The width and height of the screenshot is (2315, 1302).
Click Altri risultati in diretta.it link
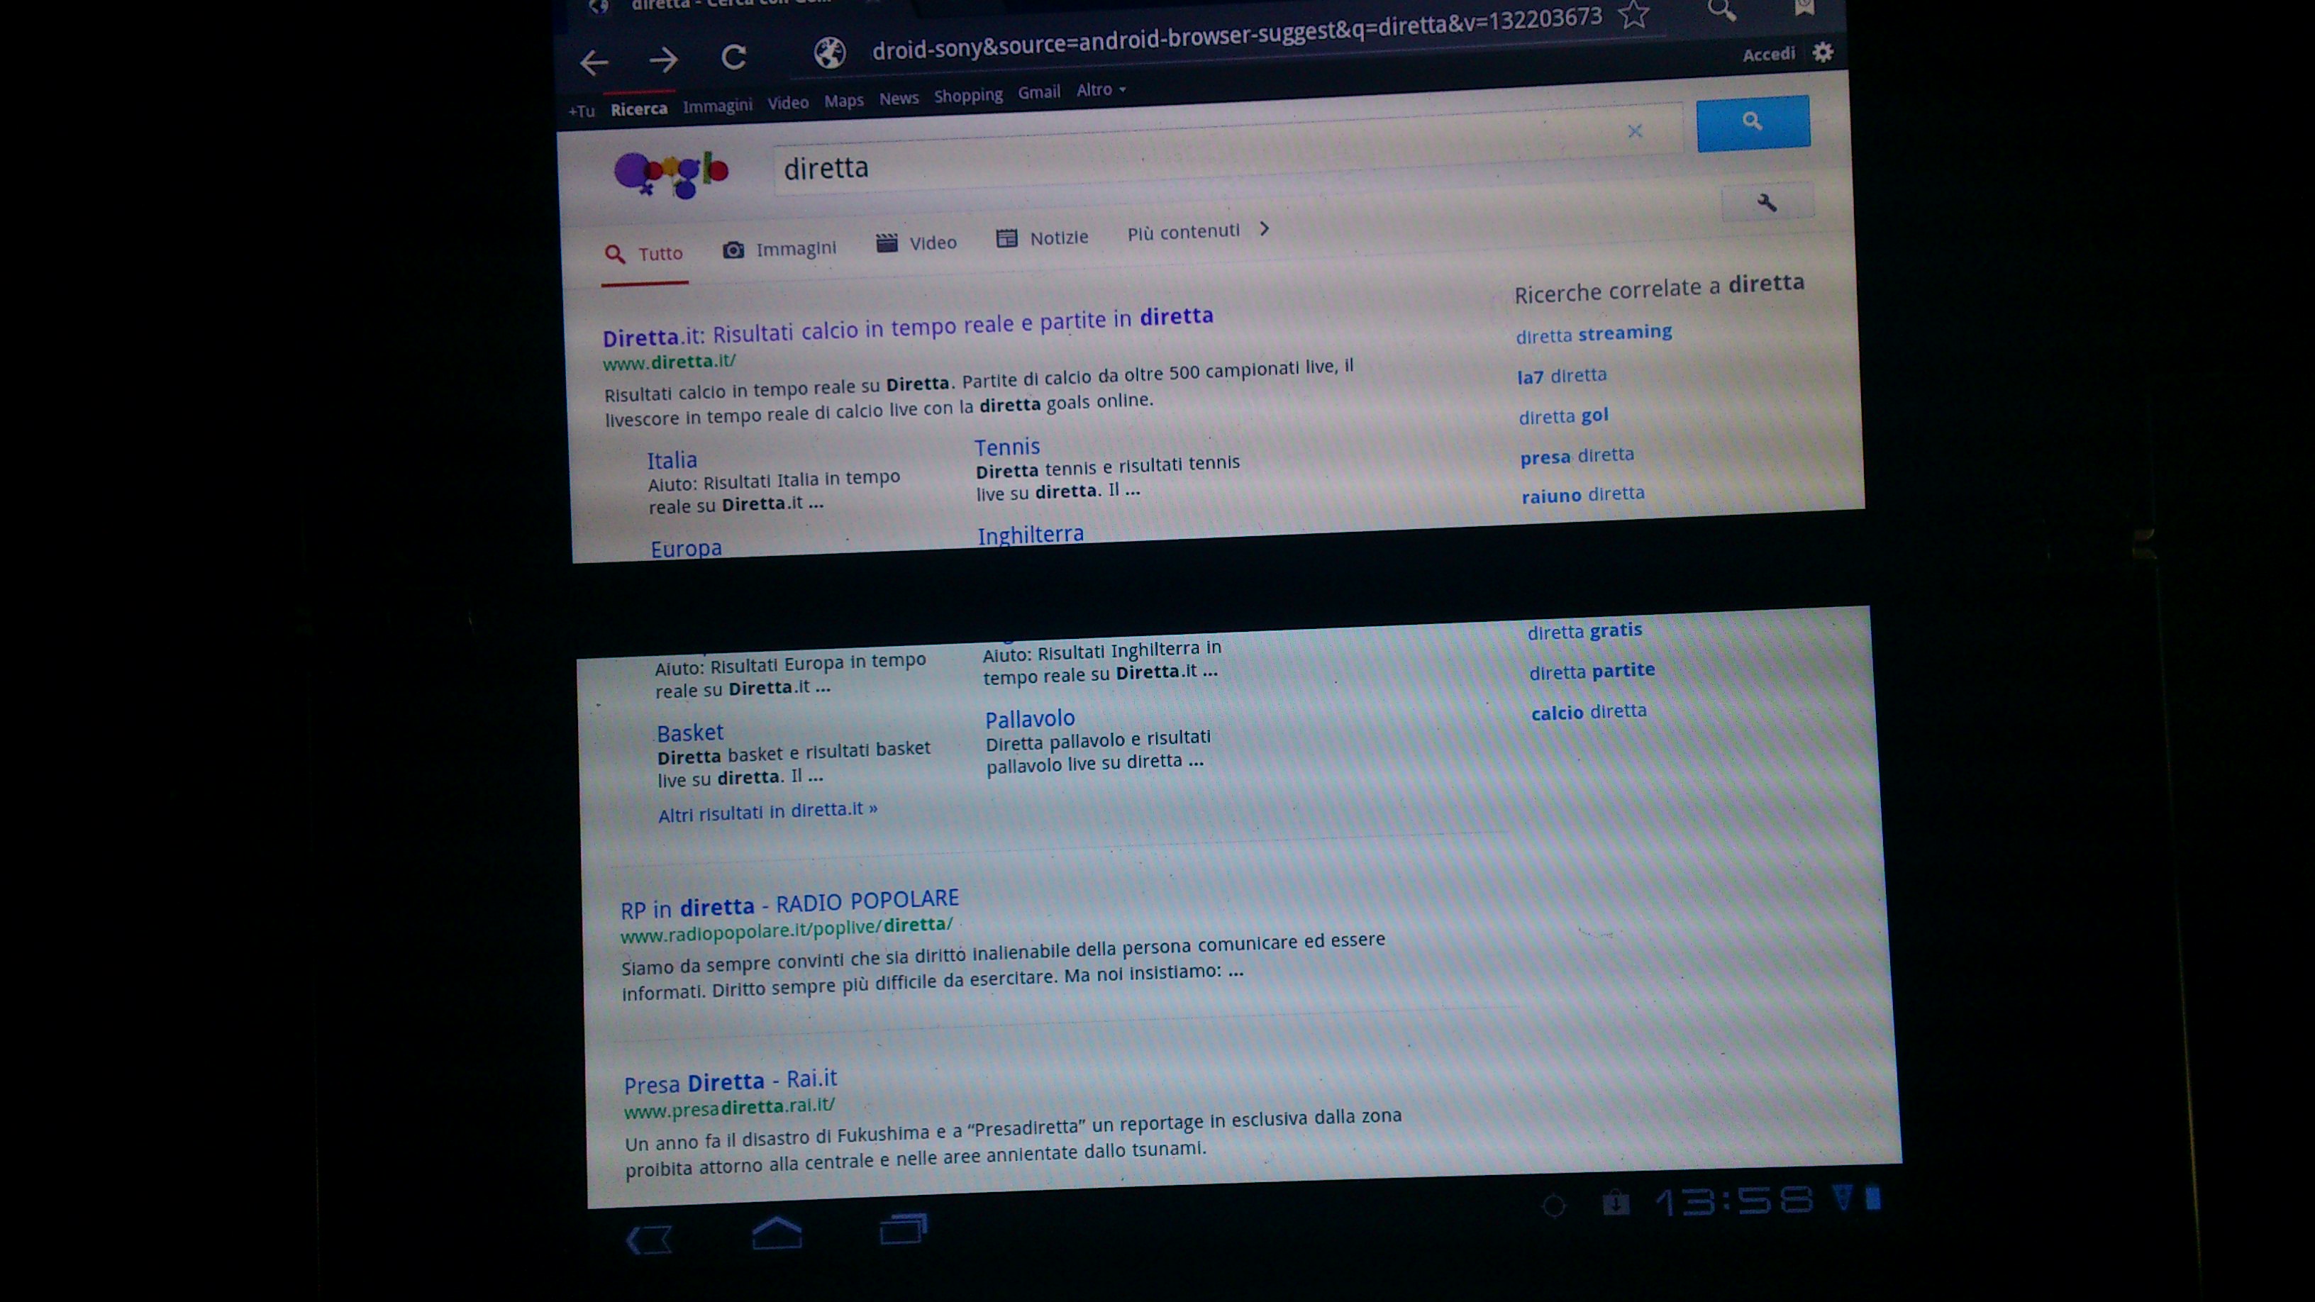tap(768, 812)
